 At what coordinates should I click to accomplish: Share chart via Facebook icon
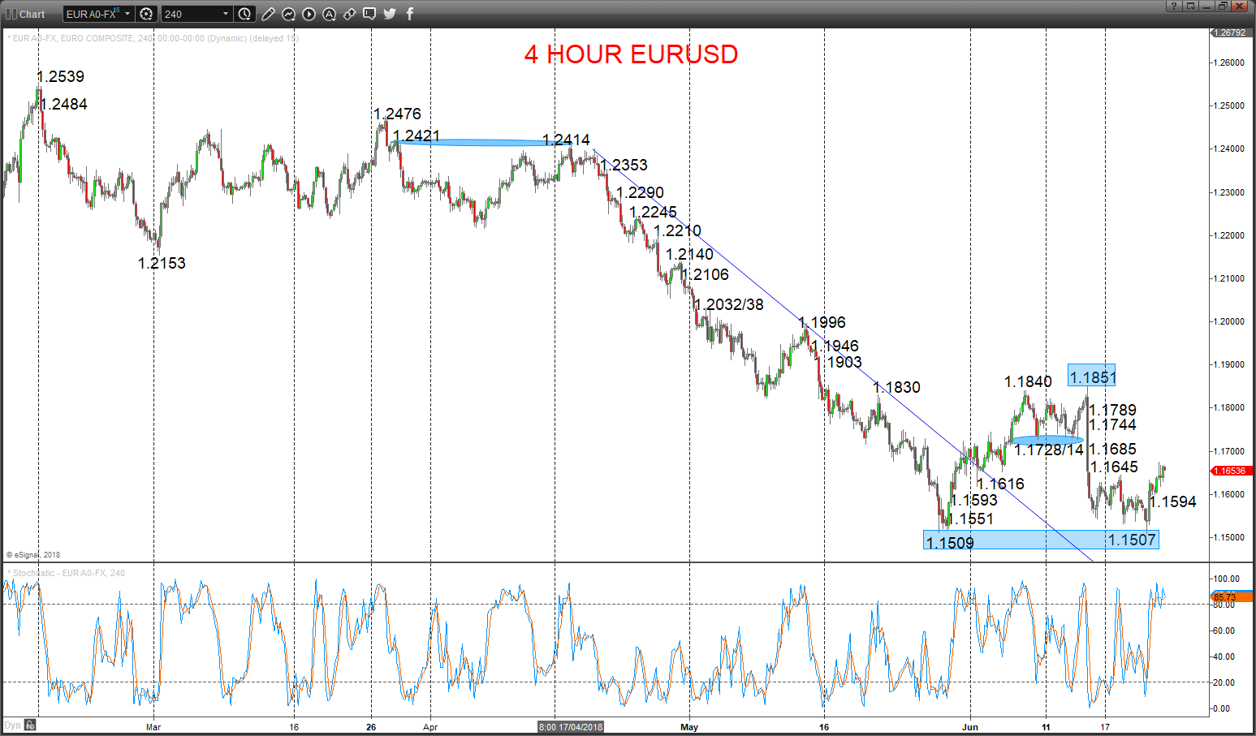click(x=410, y=14)
